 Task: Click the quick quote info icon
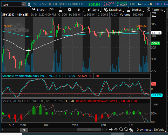coord(51,10)
